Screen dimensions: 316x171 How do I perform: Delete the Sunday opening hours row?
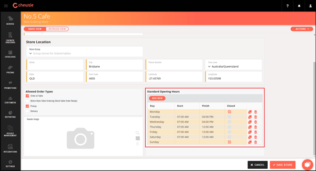(255, 142)
